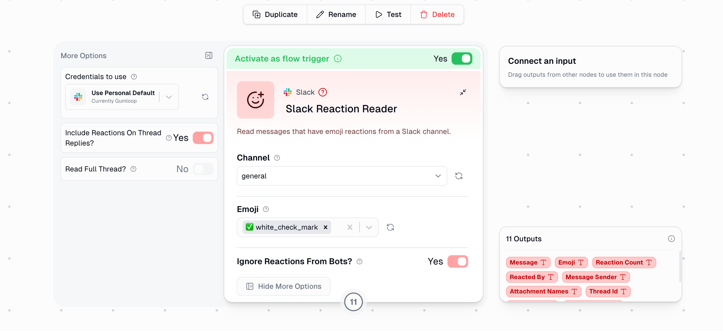
Task: Click the 11 outputs connector circle
Action: [354, 302]
